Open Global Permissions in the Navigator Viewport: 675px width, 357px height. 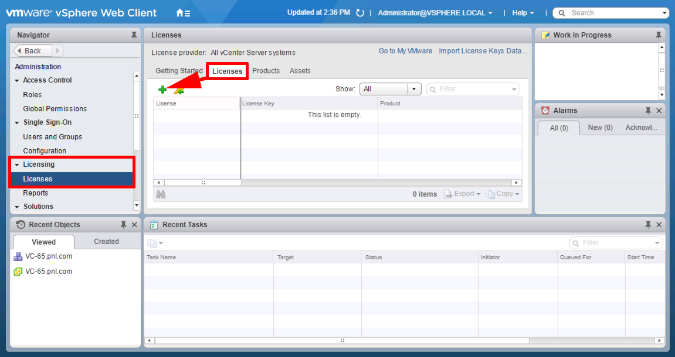click(x=55, y=109)
